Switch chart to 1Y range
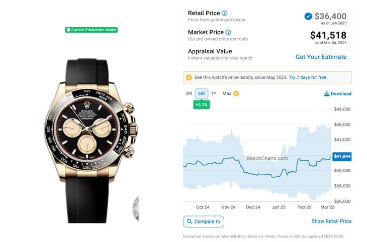Viewport: 367px width, 242px height. (x=214, y=93)
